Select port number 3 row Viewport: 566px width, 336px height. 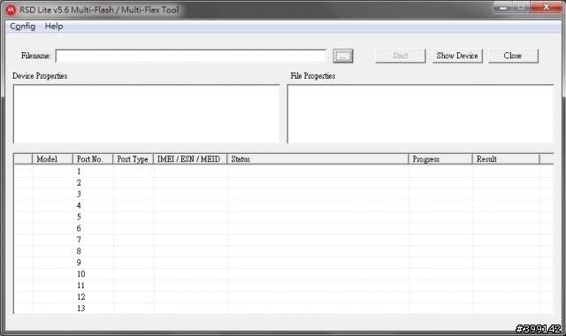[x=283, y=195]
